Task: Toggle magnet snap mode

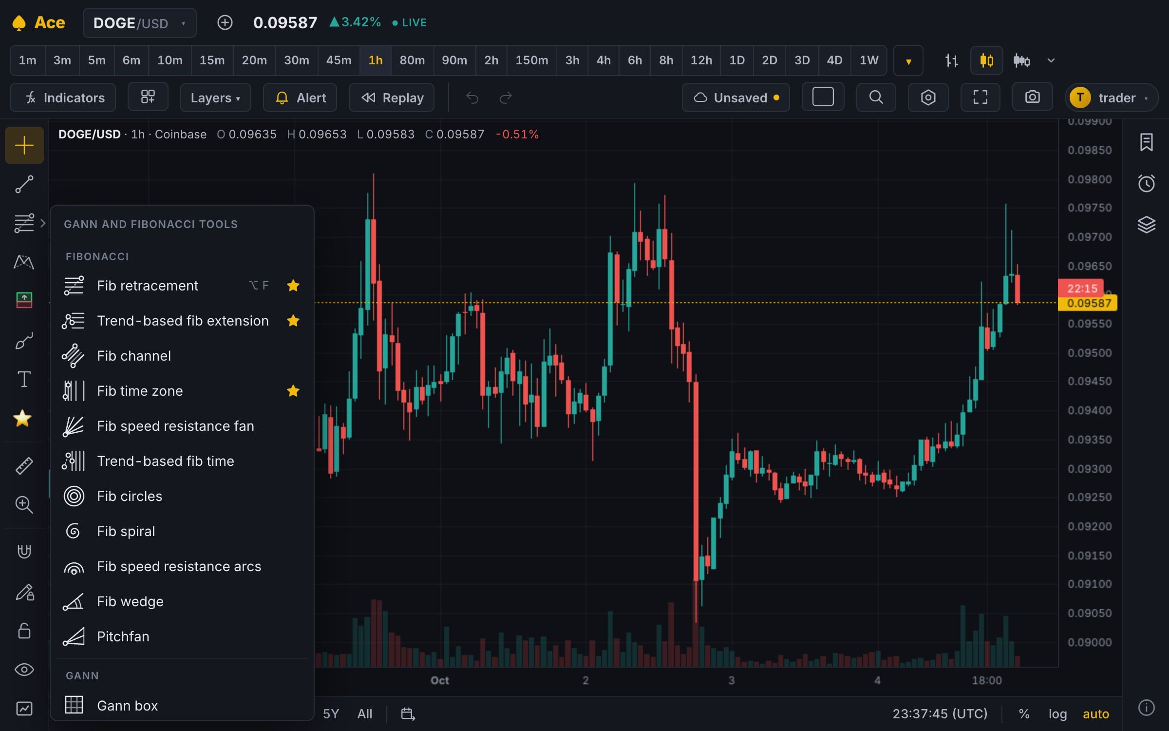Action: (24, 552)
